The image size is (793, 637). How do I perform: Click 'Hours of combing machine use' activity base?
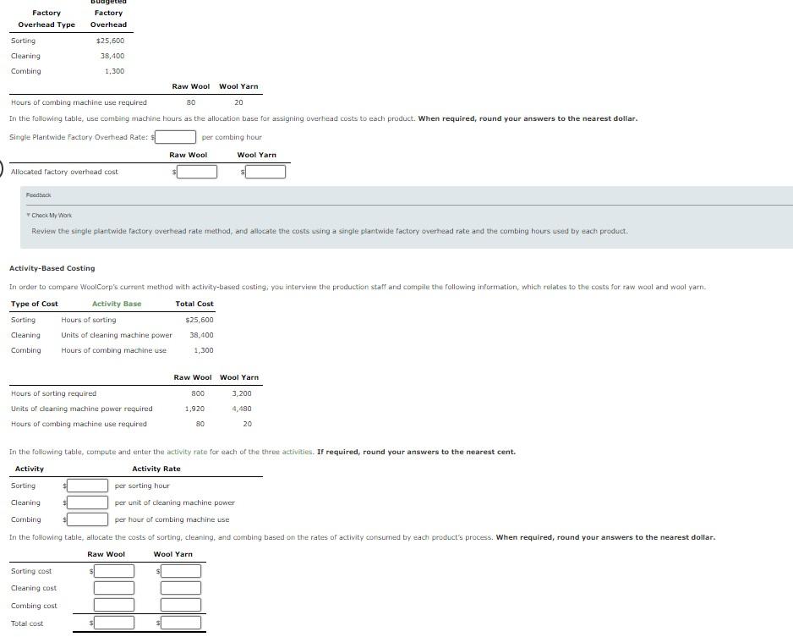coord(114,350)
